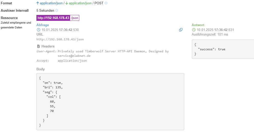Click the Antwort heading
Image resolution: width=254 pixels, height=134 pixels.
pos(198,25)
